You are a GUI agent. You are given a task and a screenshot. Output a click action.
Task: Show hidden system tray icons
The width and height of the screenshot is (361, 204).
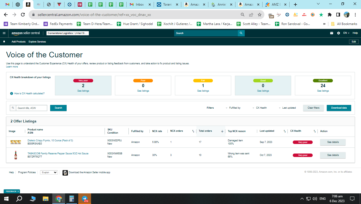click(302, 199)
